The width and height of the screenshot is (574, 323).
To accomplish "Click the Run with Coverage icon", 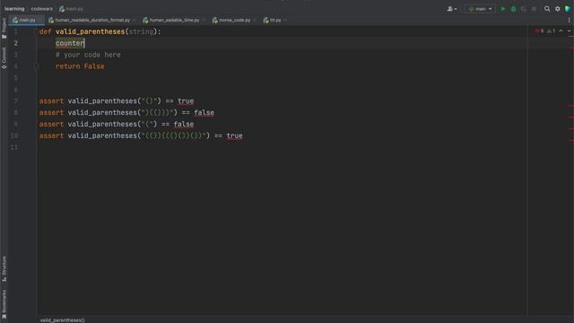I will 524,9.
